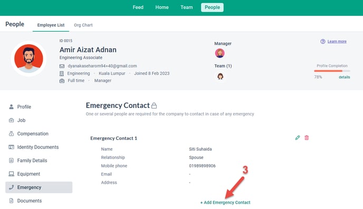The width and height of the screenshot is (363, 209).
Task: Delete Emergency Contact 1 with trash icon
Action: (307, 138)
